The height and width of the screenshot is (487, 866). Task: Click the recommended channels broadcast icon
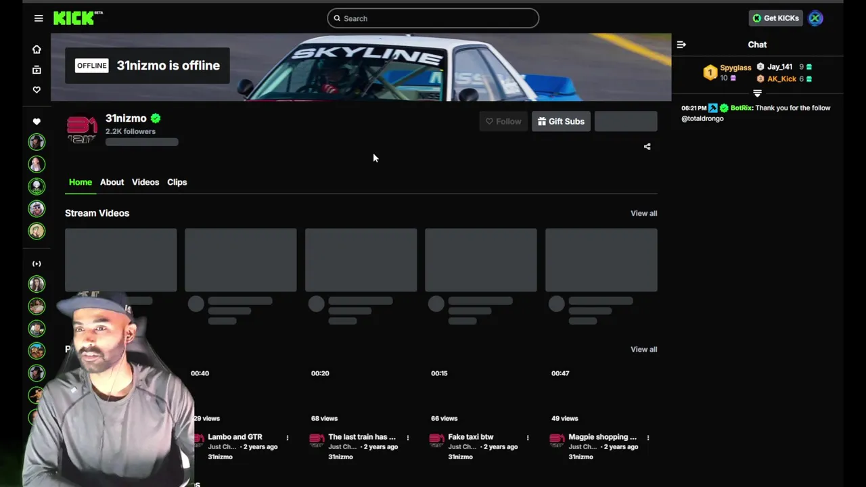(x=37, y=264)
